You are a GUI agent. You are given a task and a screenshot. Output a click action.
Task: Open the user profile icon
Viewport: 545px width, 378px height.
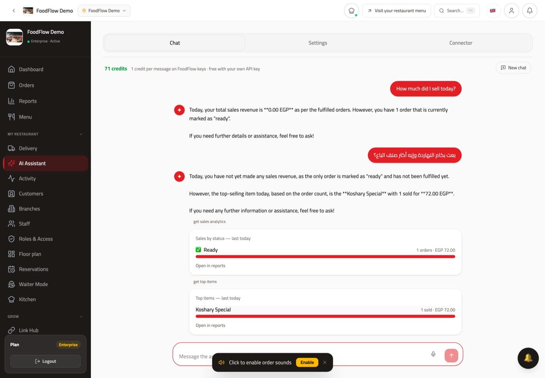point(512,10)
